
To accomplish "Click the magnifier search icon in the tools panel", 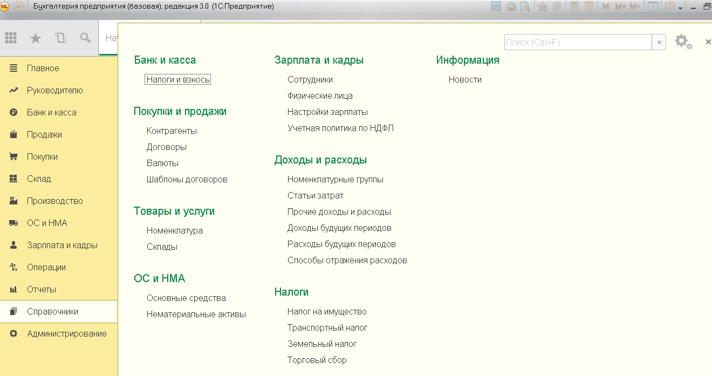I will click(x=85, y=38).
